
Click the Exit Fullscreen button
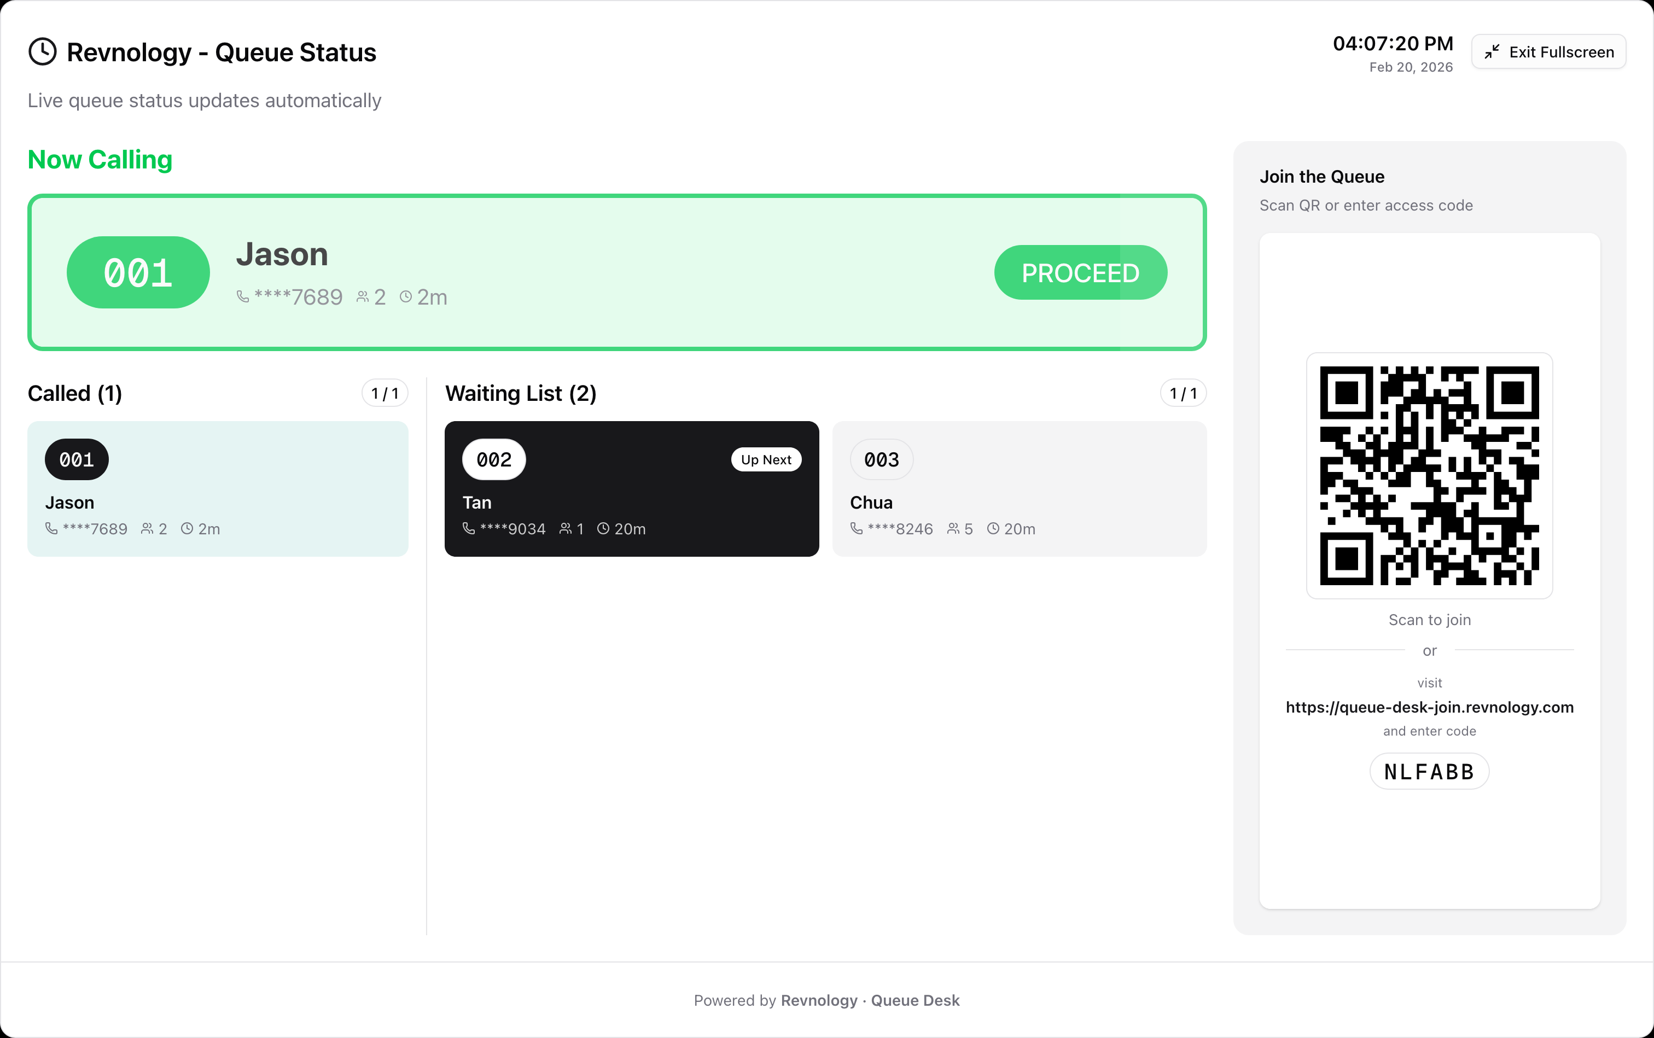click(1548, 52)
